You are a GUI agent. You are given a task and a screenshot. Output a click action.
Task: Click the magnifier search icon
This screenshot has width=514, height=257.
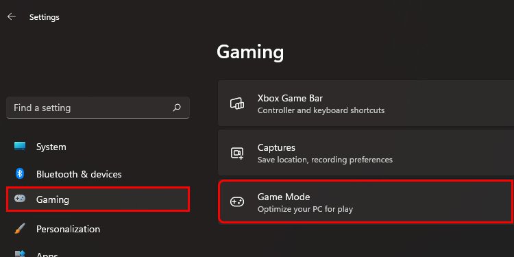point(177,108)
